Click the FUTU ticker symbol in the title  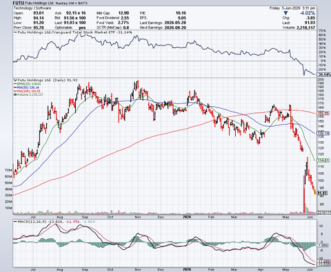(x=18, y=3)
